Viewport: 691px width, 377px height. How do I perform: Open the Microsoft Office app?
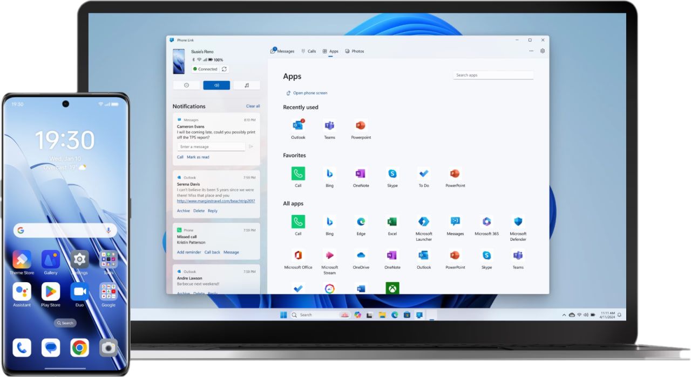[x=298, y=255]
